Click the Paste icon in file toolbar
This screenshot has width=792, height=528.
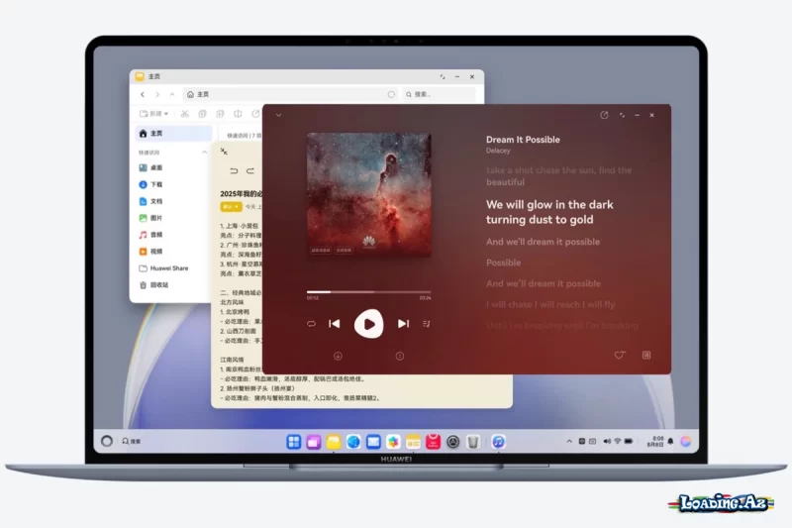220,114
